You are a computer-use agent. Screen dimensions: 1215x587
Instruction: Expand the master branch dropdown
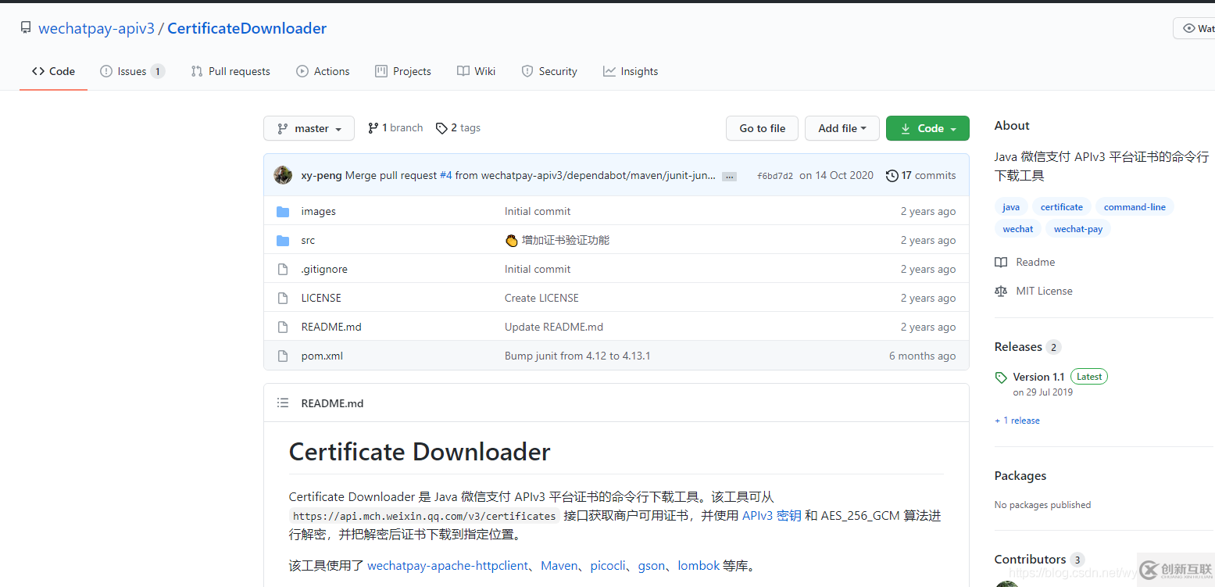pos(309,128)
